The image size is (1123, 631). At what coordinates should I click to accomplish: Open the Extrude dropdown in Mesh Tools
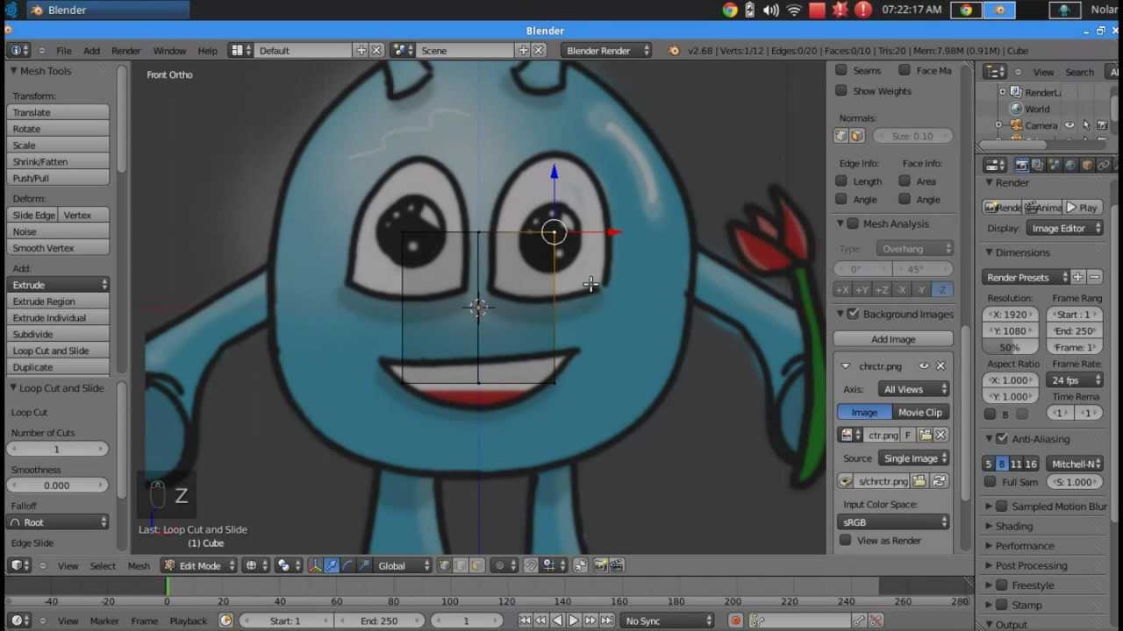59,285
